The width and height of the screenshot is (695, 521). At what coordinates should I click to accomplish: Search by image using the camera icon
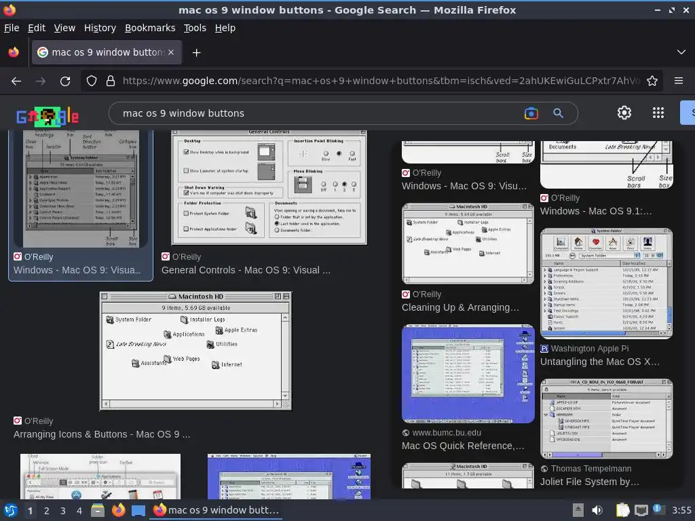click(531, 113)
